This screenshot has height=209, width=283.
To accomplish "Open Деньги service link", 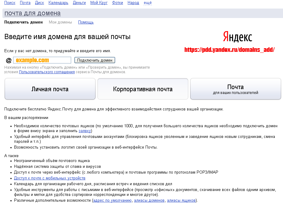I will (x=79, y=3).
